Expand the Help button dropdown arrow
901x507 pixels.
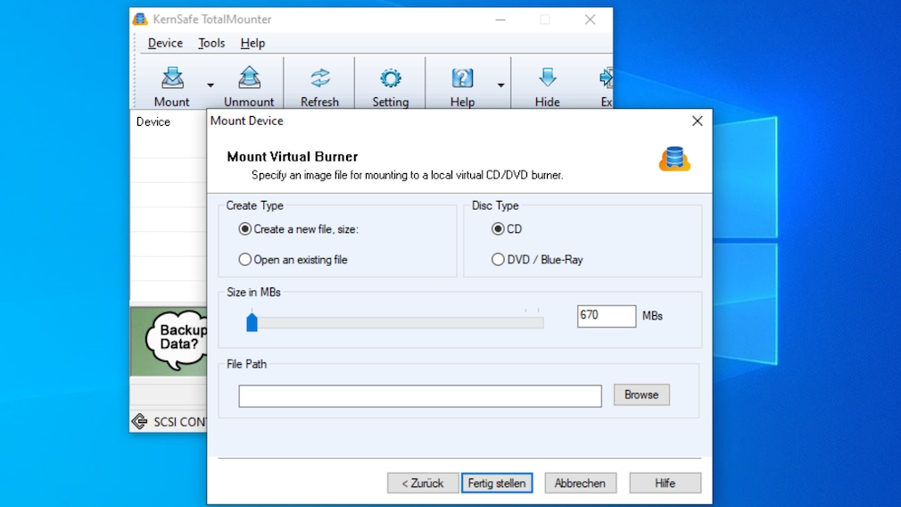(x=500, y=86)
